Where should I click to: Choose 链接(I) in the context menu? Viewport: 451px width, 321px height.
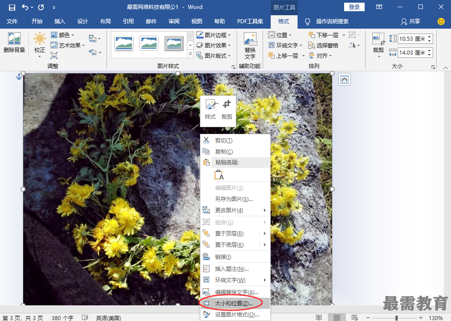click(x=235, y=257)
